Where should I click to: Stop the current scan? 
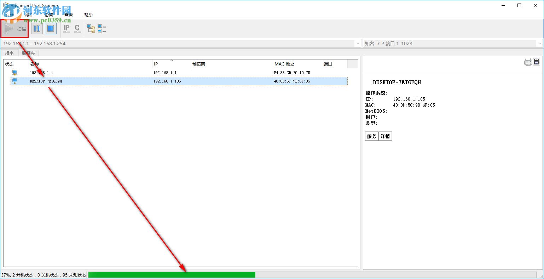[x=50, y=28]
